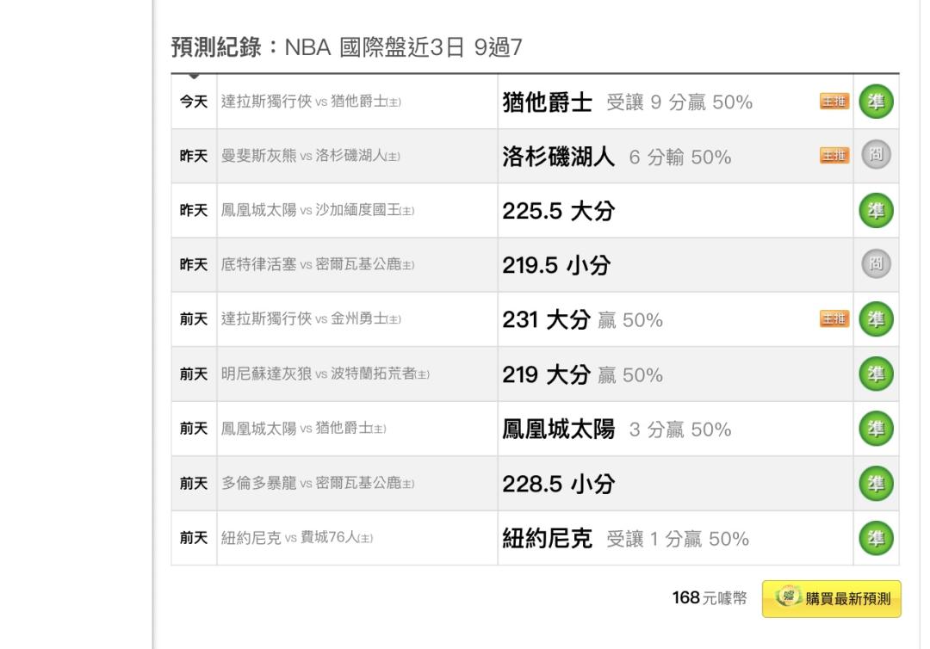The height and width of the screenshot is (649, 930).
Task: Open 明尼蘇達灰狼 vs 波特蘭拓荒者 matchup
Action: (x=325, y=374)
